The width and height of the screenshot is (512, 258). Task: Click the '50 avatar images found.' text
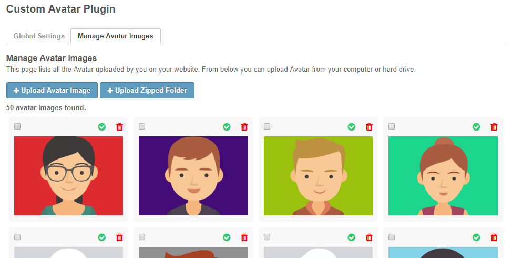(x=46, y=107)
